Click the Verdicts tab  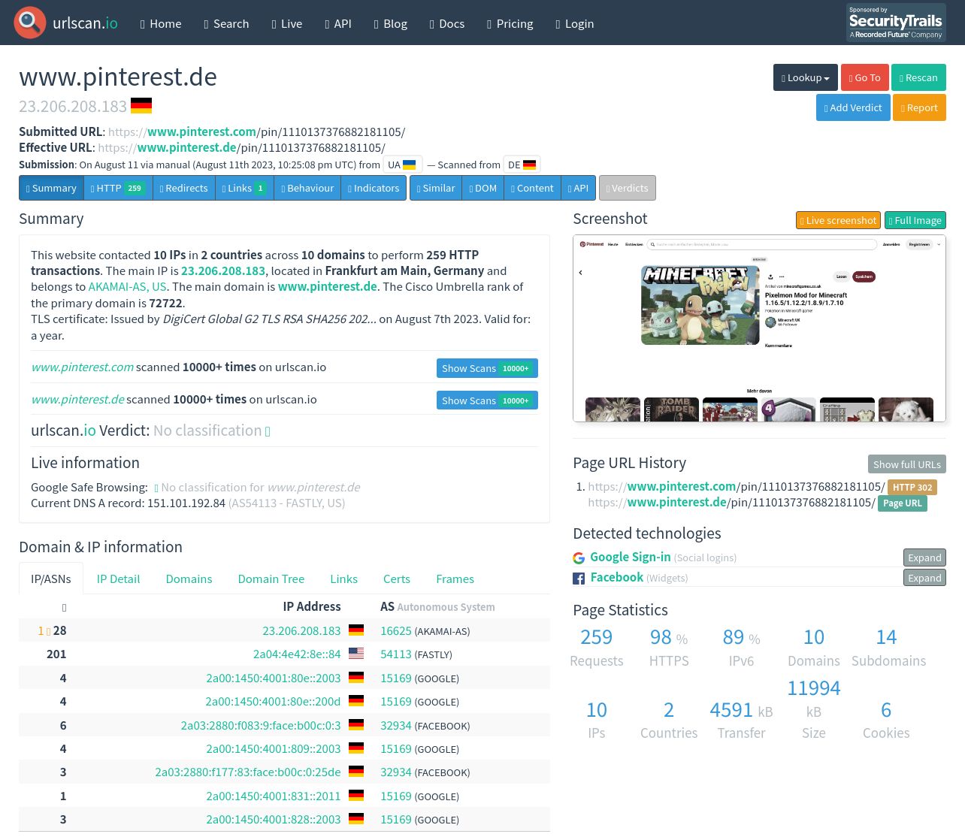tap(628, 188)
